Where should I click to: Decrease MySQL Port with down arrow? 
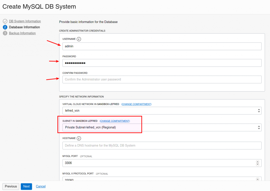coord(258,164)
